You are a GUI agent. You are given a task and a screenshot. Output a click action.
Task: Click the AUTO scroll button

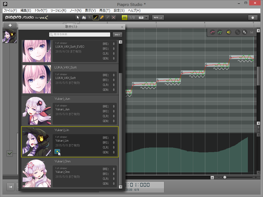[x=158, y=18]
